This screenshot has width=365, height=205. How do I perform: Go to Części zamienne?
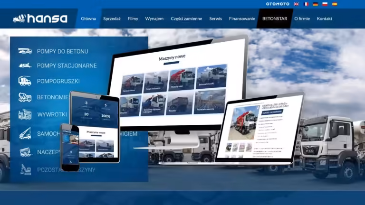(186, 19)
